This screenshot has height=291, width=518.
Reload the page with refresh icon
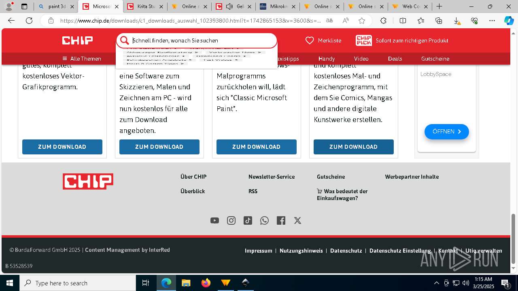pyautogui.click(x=29, y=21)
